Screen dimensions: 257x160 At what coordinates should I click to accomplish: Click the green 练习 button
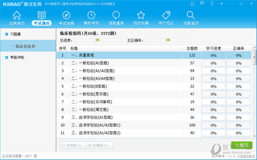[x=242, y=145]
